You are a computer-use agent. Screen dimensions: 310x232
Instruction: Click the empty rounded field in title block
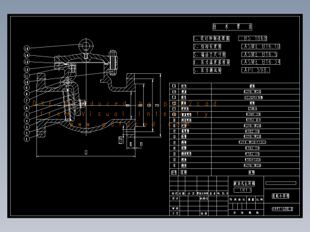[281, 183]
